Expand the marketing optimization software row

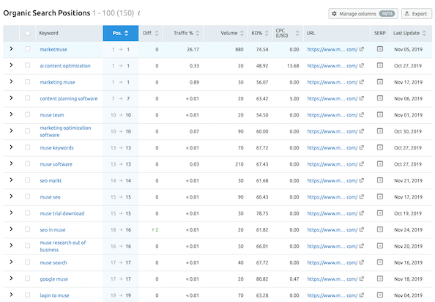[11, 130]
